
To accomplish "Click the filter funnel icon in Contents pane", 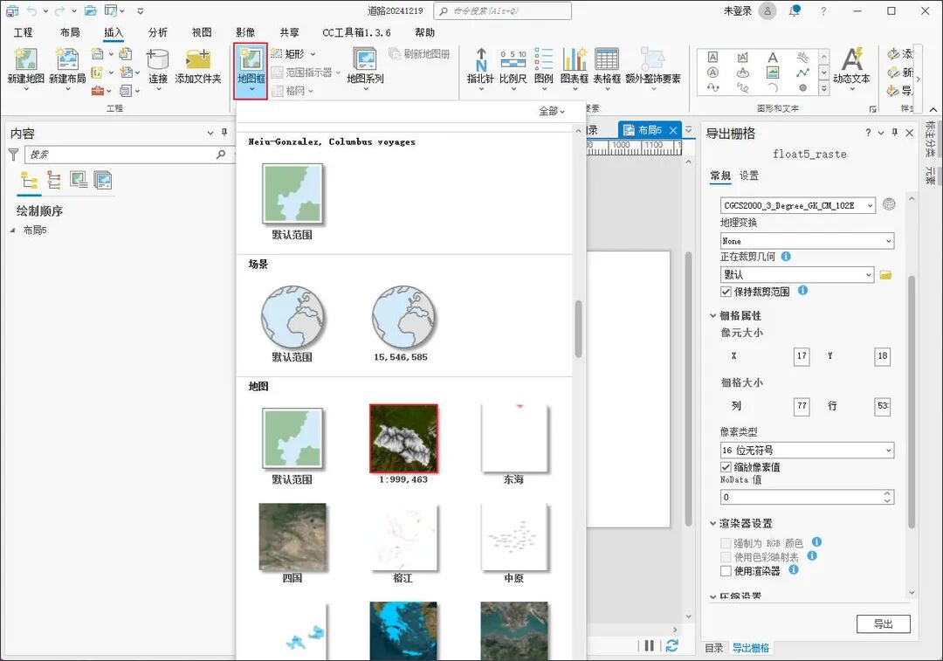I will point(13,155).
